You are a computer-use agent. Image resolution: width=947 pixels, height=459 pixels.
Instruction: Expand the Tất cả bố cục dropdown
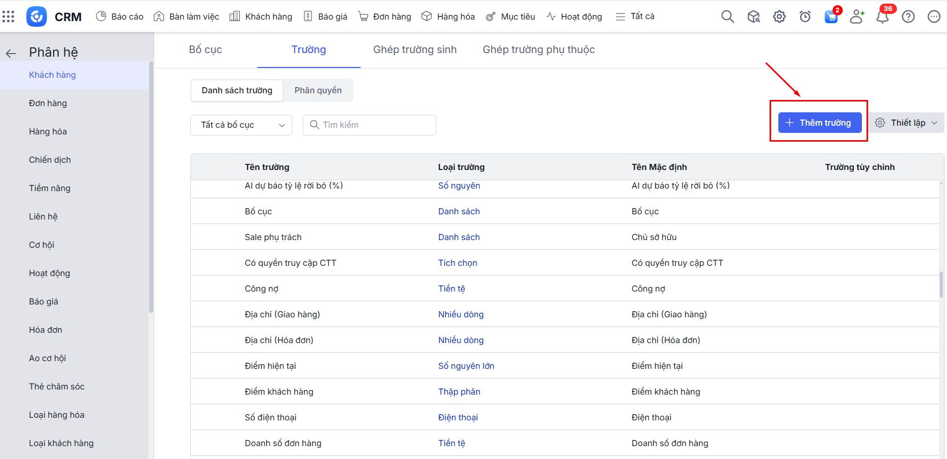point(241,125)
